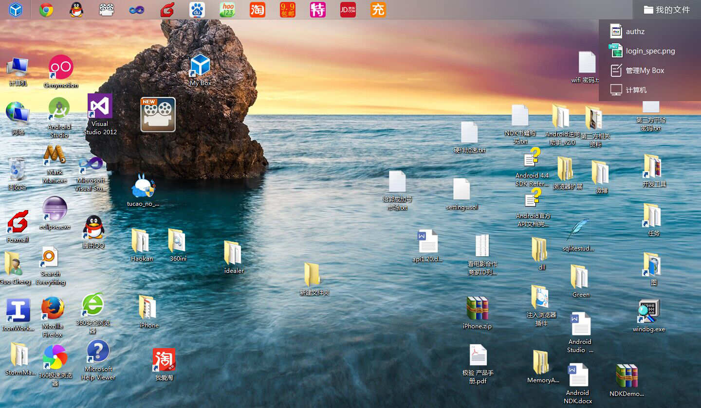Select the 极验 产品手册.pdf file
The height and width of the screenshot is (408, 701).
coord(478,364)
